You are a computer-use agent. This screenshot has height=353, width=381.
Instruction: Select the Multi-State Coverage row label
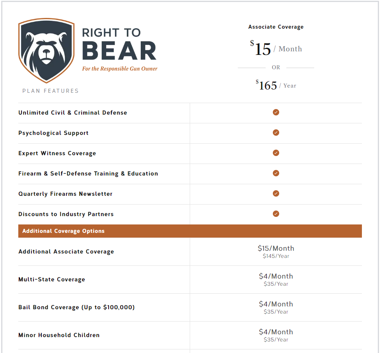click(52, 279)
